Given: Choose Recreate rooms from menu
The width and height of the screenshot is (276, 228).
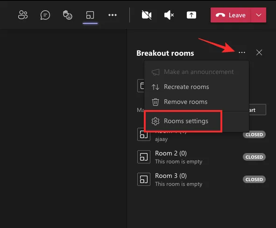Looking at the screenshot, I should pyautogui.click(x=197, y=87).
